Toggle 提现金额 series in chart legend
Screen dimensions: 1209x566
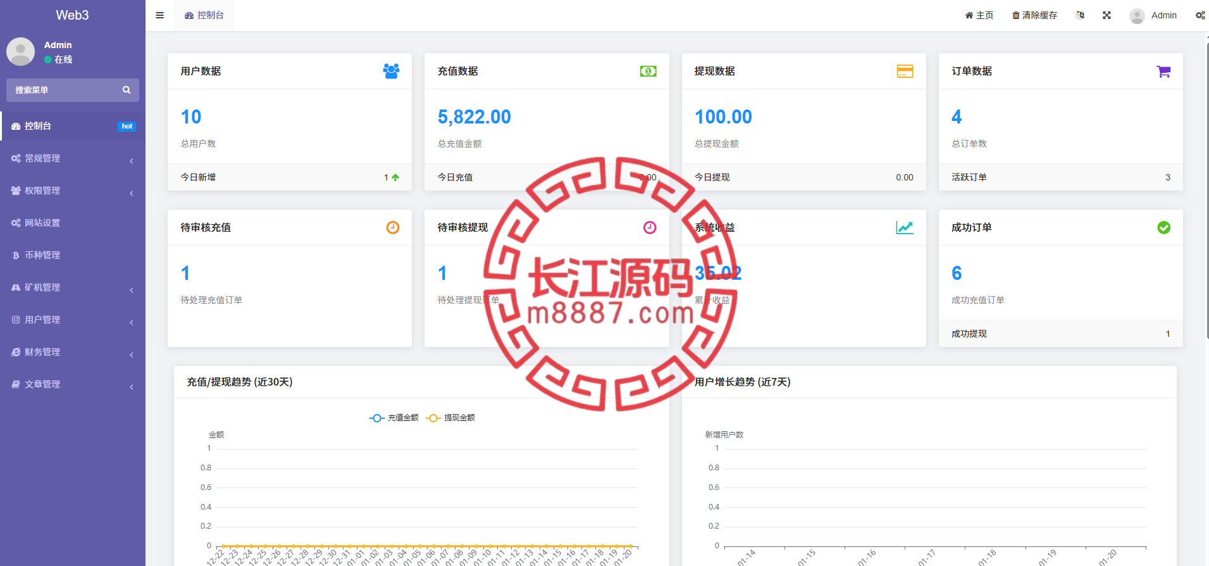click(450, 418)
